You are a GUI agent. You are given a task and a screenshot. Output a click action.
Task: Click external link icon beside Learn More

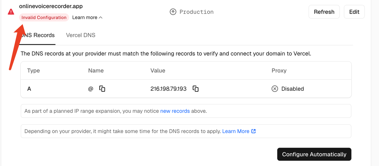click(253, 131)
